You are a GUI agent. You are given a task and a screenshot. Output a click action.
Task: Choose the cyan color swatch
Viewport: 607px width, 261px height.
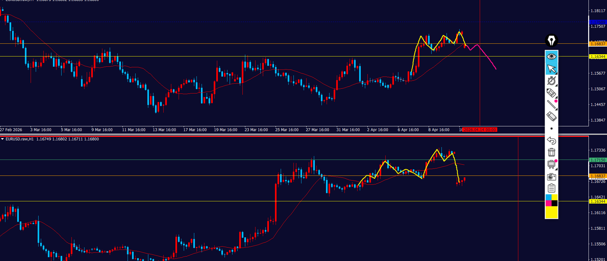(548, 198)
